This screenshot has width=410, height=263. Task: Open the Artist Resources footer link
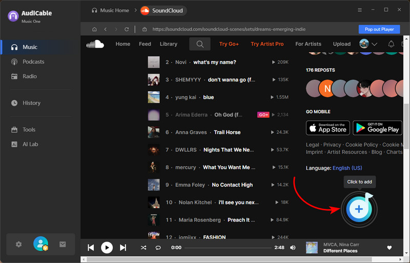pyautogui.click(x=347, y=152)
